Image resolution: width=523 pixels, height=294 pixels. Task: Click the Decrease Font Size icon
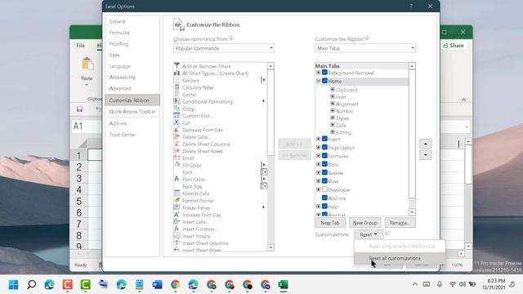coord(177,130)
